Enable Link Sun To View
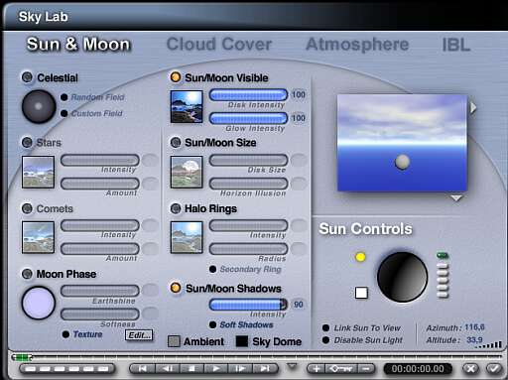Screen dimensions: 508x380 [x=325, y=327]
